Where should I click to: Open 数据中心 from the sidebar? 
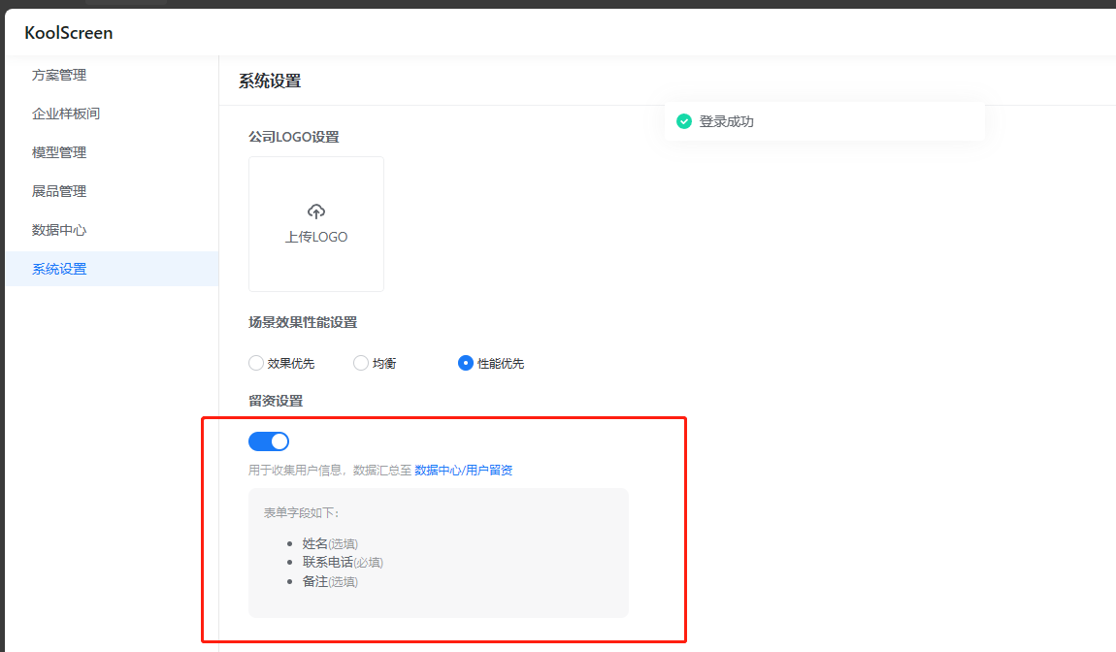tap(59, 230)
